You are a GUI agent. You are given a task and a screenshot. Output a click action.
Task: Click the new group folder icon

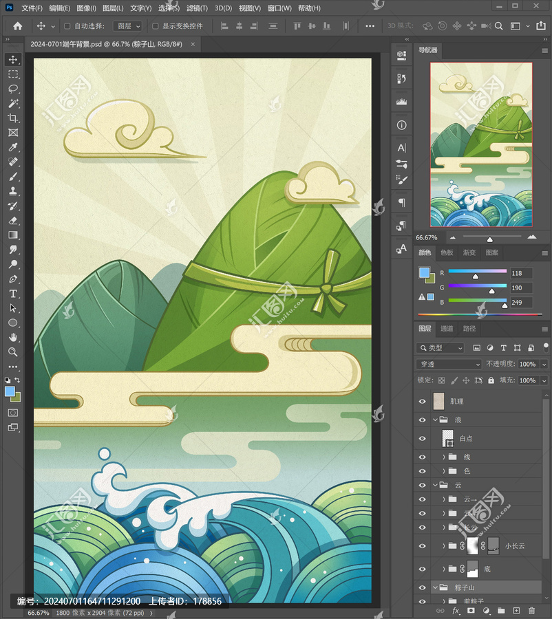point(501,611)
